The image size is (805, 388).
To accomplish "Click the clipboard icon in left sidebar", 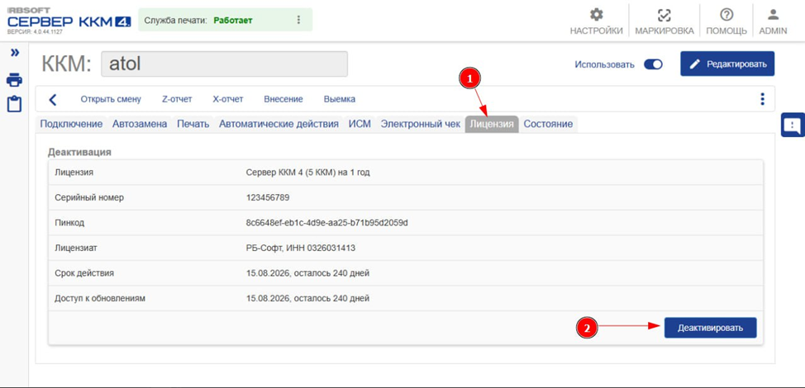I will (x=14, y=104).
